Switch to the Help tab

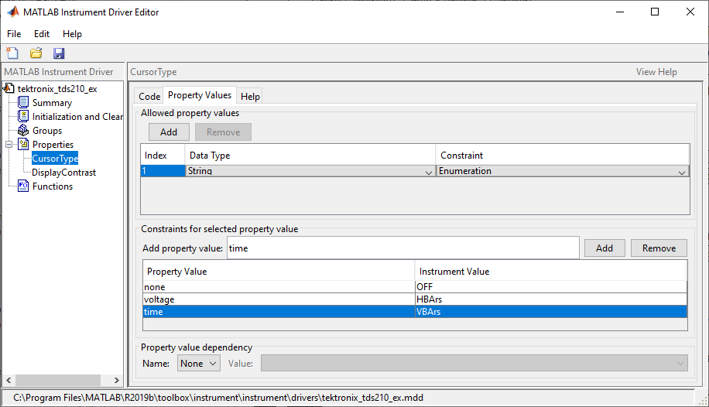coord(250,96)
